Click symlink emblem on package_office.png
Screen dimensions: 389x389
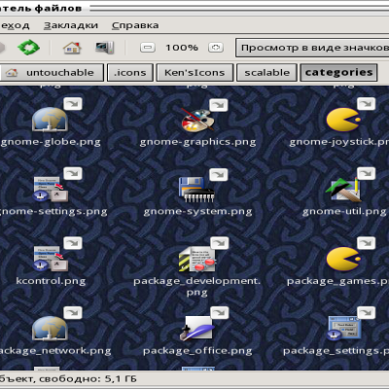click(220, 313)
